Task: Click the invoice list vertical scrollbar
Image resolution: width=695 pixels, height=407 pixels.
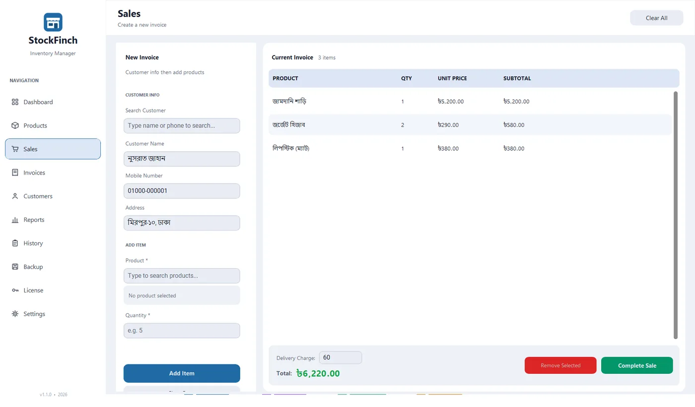Action: coord(675,215)
